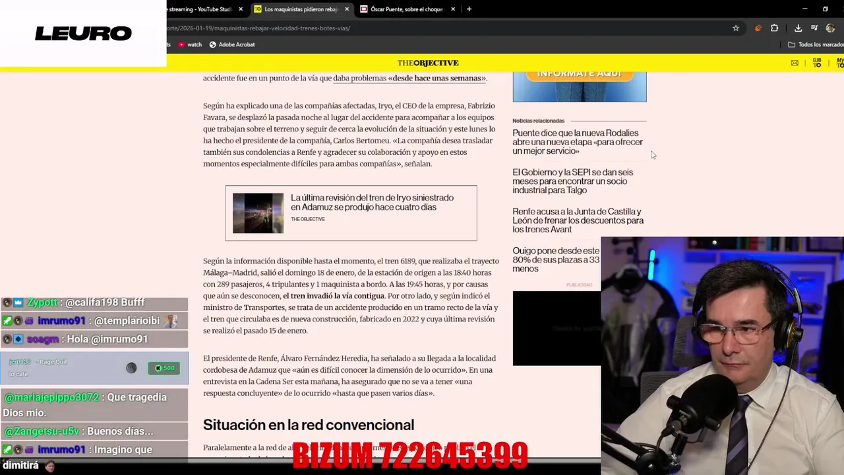The width and height of the screenshot is (844, 475).
Task: Minimize the browser window
Action: [804, 9]
